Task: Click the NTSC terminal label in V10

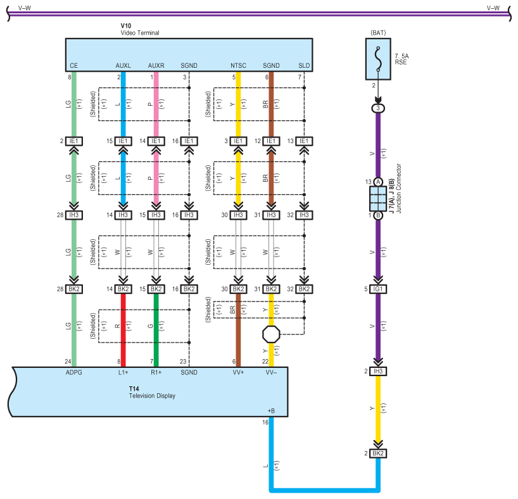Action: [x=238, y=65]
